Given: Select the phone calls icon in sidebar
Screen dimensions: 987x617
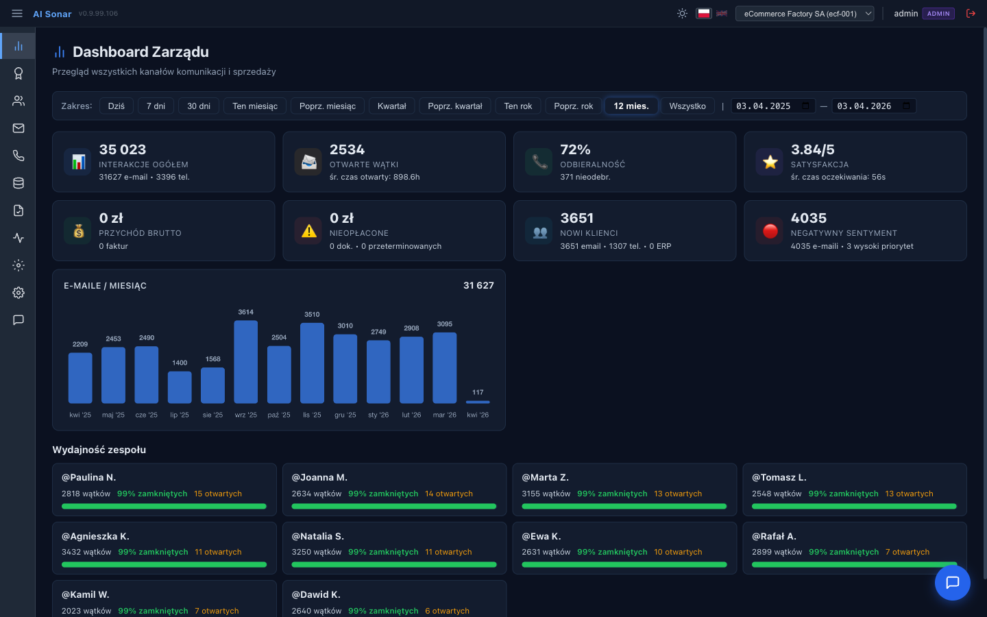Looking at the screenshot, I should pos(18,155).
